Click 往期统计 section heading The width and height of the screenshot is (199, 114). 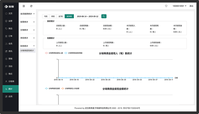tap(51, 38)
